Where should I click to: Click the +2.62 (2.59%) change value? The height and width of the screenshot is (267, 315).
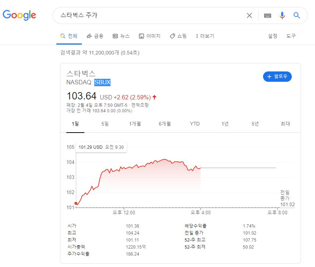[132, 97]
